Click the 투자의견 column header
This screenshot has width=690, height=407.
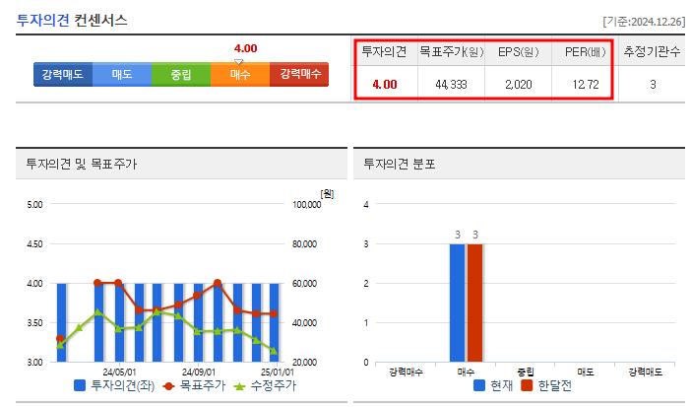384,52
